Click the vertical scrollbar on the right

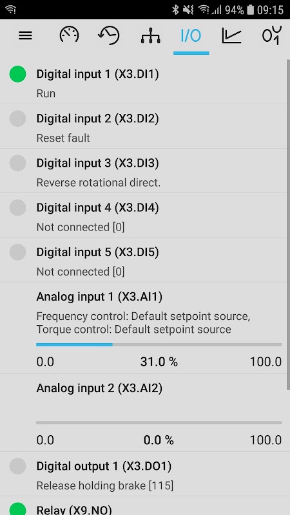(288, 225)
